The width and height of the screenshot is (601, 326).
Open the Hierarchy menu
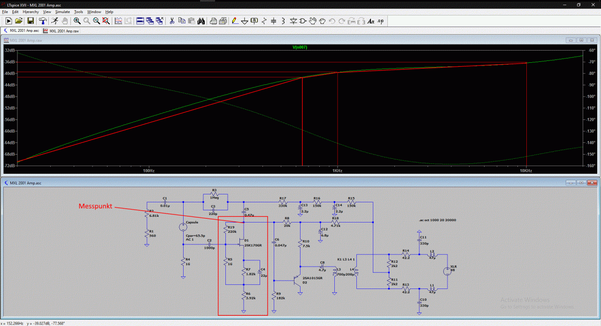(x=31, y=12)
